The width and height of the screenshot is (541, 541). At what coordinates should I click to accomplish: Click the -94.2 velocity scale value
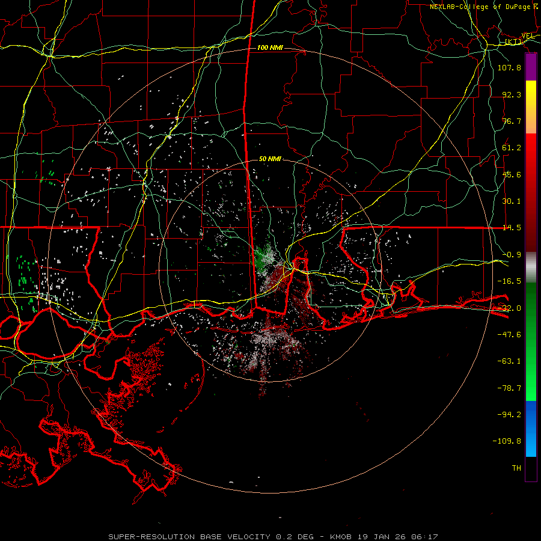point(509,415)
